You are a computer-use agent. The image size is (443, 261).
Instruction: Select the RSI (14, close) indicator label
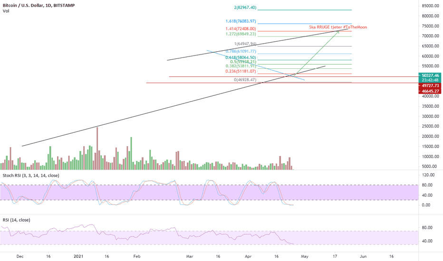[x=16, y=220]
